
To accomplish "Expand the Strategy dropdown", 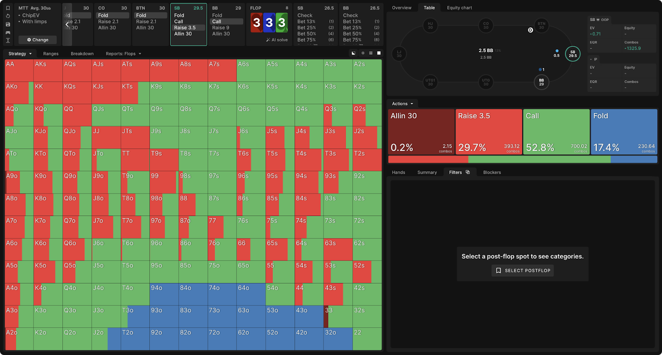I will [x=20, y=54].
